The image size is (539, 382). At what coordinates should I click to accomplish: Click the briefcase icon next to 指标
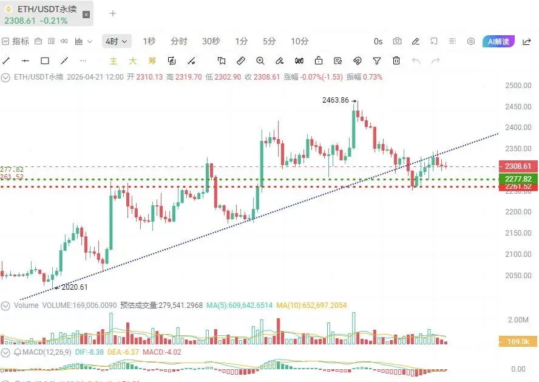click(38, 41)
